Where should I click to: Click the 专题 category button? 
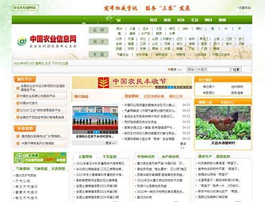[x=99, y=54]
